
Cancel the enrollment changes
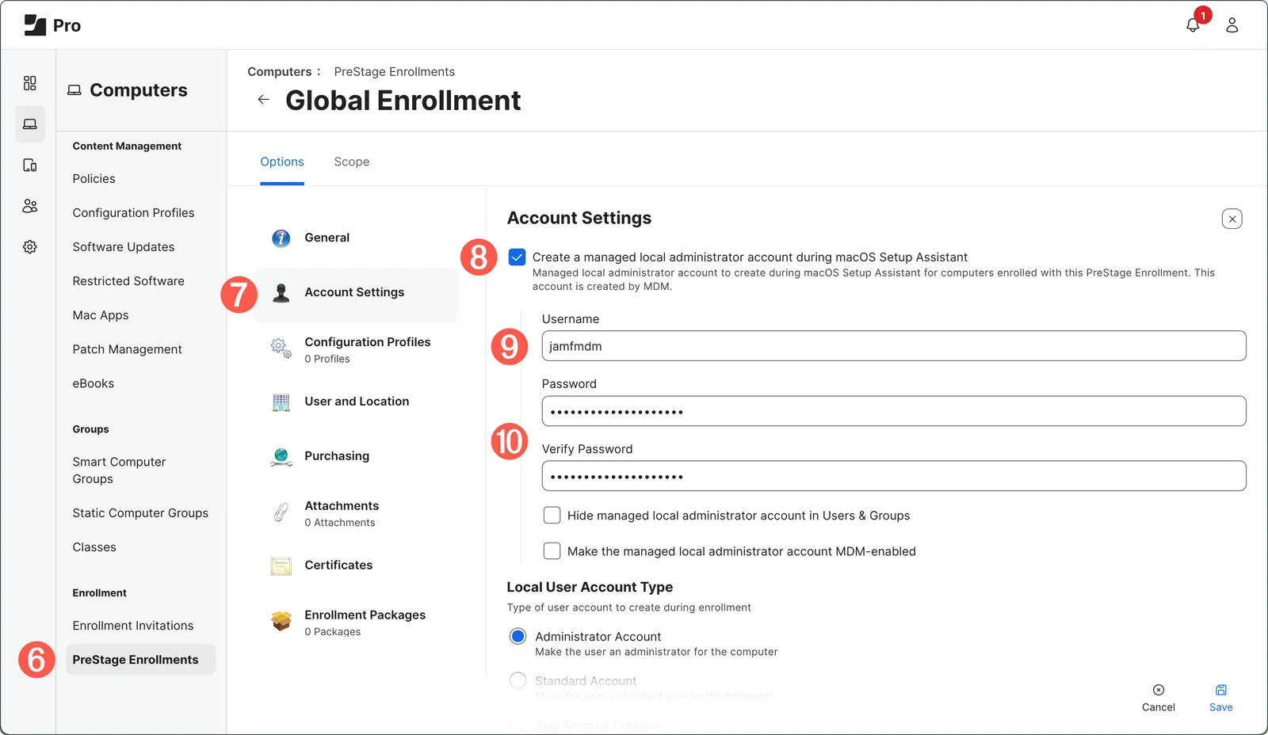pos(1158,697)
